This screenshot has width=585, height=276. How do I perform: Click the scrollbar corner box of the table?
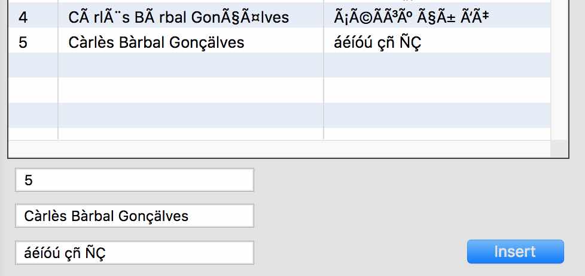tap(559, 149)
